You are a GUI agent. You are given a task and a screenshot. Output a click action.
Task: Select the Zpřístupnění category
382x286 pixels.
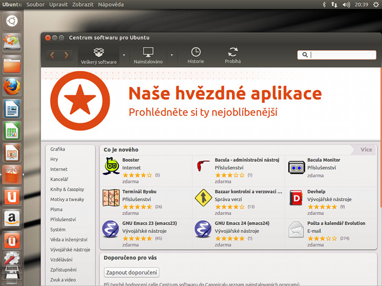pos(64,270)
